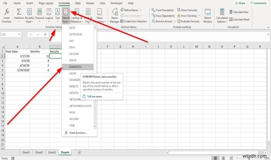
Task: Select the Start Date header cell
Action: (x=17, y=51)
